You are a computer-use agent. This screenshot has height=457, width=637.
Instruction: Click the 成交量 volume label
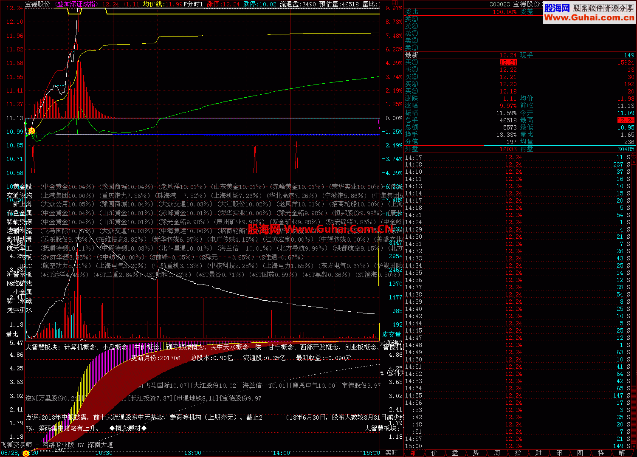tap(391, 335)
